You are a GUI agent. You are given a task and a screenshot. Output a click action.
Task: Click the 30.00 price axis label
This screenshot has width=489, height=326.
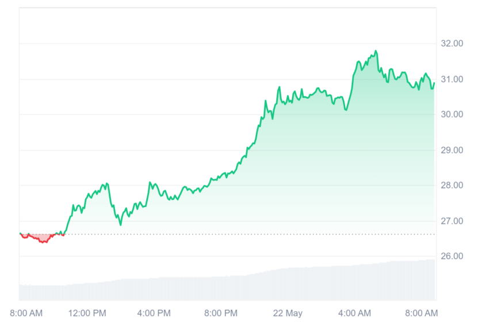coord(452,114)
